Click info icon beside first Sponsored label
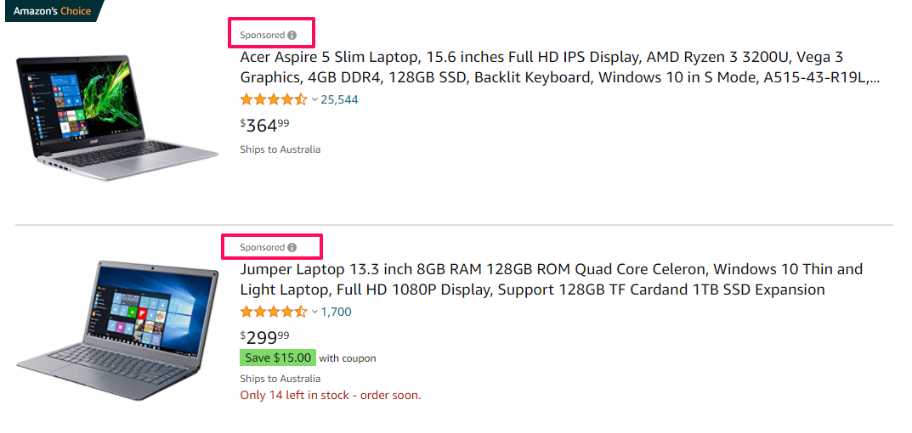This screenshot has height=433, width=912. point(292,36)
